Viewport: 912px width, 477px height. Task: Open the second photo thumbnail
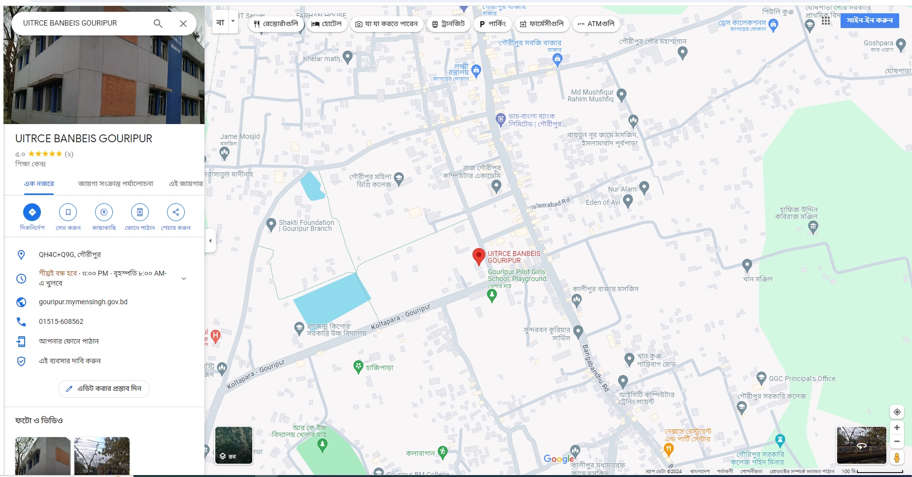click(102, 456)
